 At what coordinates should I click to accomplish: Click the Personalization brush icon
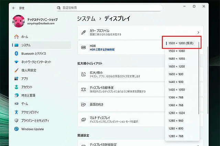pyautogui.click(x=16, y=70)
